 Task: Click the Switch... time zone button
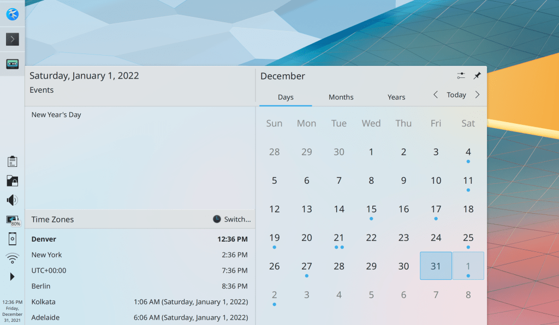click(232, 219)
